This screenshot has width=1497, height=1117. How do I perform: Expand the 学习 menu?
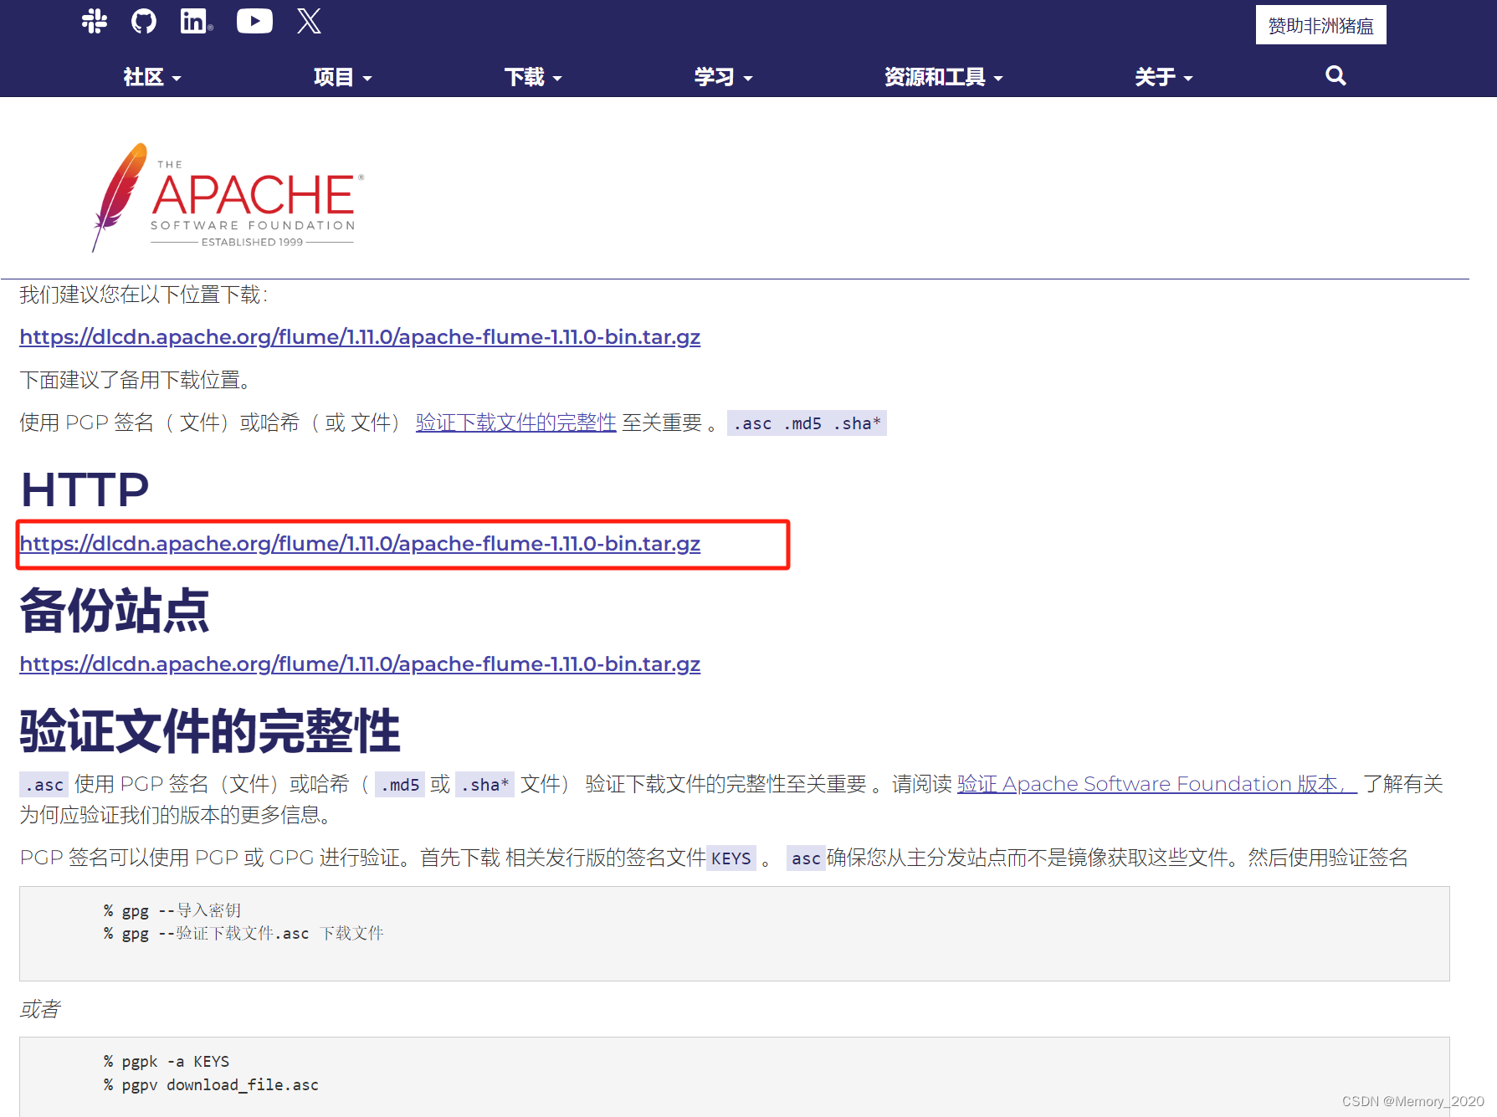click(723, 77)
